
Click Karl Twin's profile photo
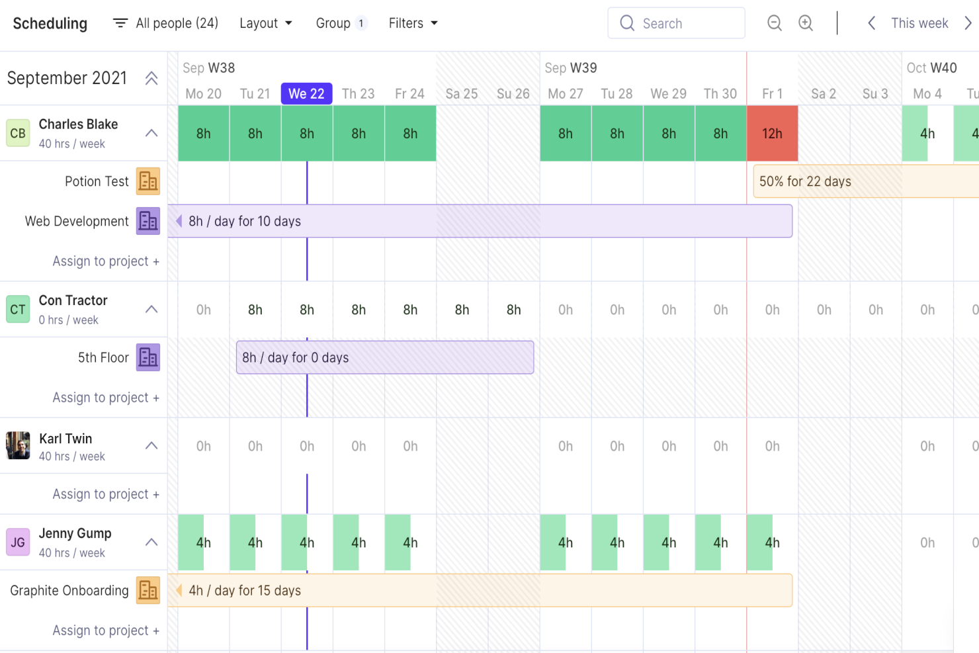[x=18, y=446]
